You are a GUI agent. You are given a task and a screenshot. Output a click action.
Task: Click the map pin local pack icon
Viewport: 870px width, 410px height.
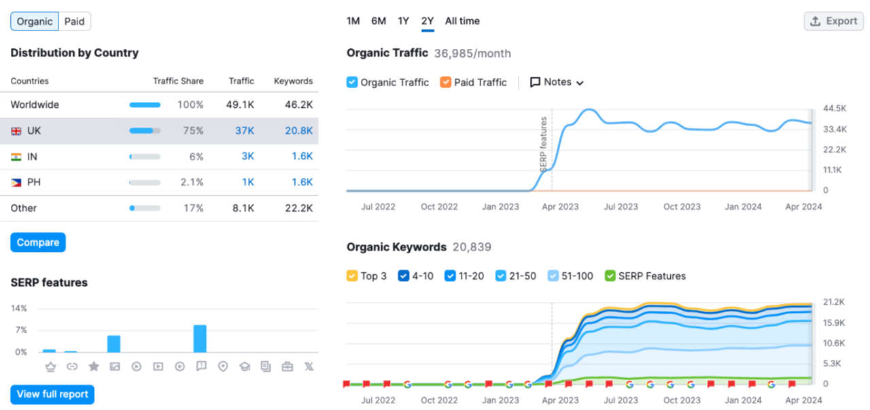point(223,367)
